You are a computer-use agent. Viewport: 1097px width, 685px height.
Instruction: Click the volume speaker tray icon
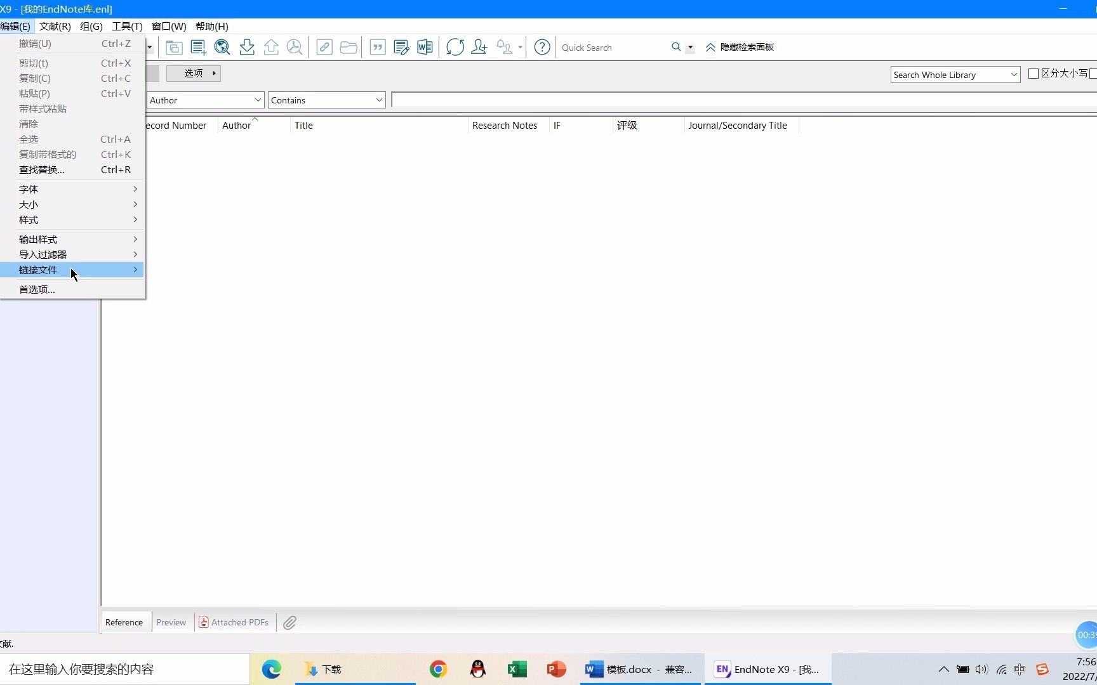(981, 669)
